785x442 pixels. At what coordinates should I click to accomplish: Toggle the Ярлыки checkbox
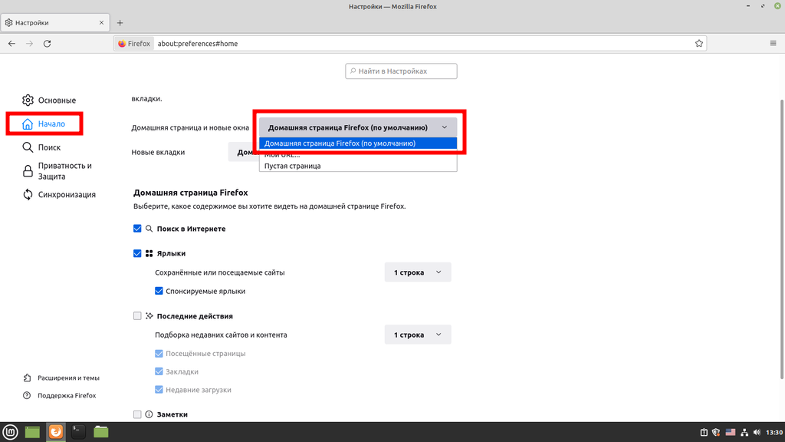tap(138, 253)
